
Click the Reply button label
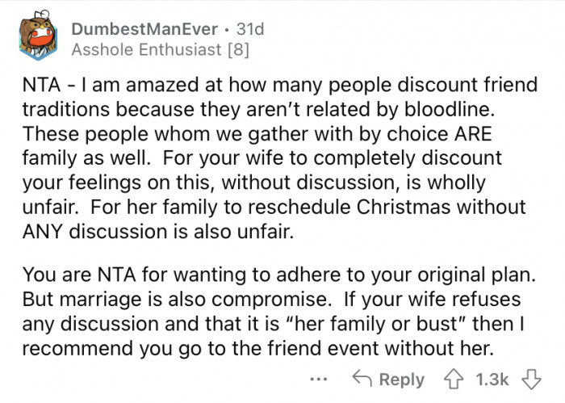pyautogui.click(x=400, y=379)
